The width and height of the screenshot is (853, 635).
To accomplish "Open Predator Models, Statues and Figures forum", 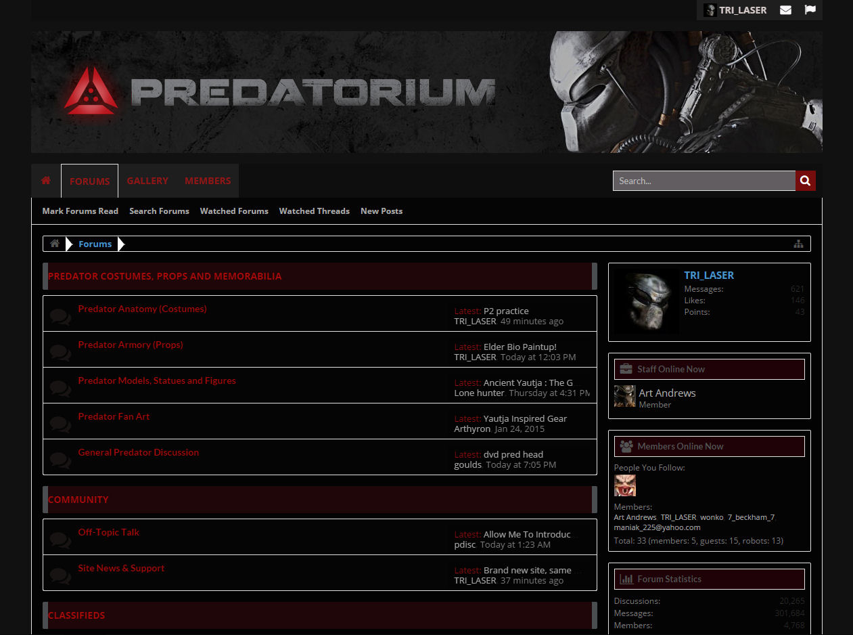I will click(x=157, y=380).
